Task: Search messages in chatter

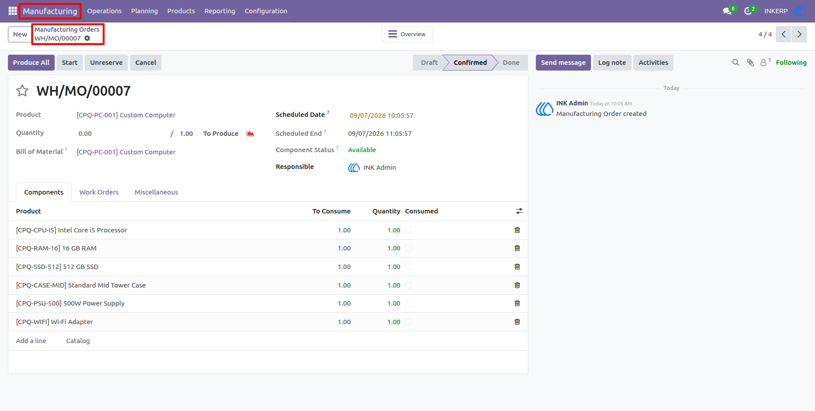Action: click(x=736, y=63)
